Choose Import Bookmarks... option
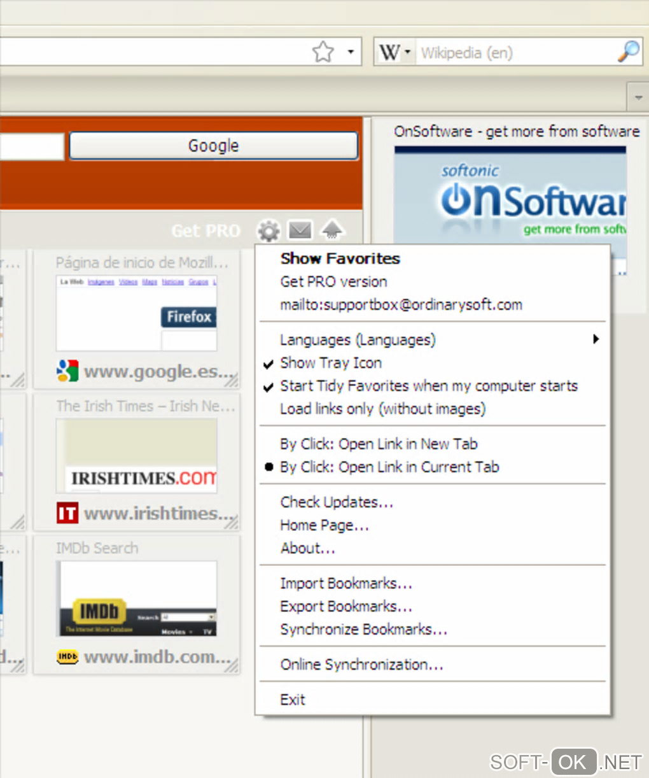Viewport: 649px width, 778px height. click(x=433, y=583)
